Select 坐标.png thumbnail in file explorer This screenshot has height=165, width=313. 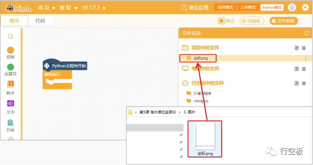click(205, 139)
